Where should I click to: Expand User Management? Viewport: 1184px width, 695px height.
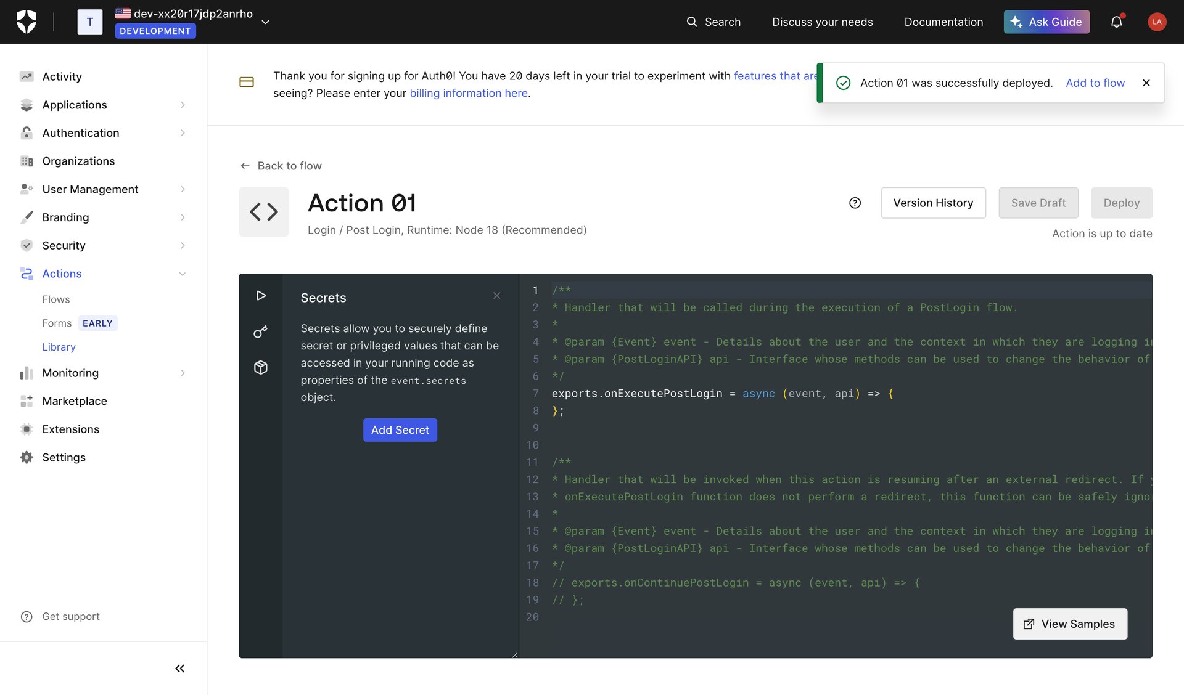tap(183, 189)
